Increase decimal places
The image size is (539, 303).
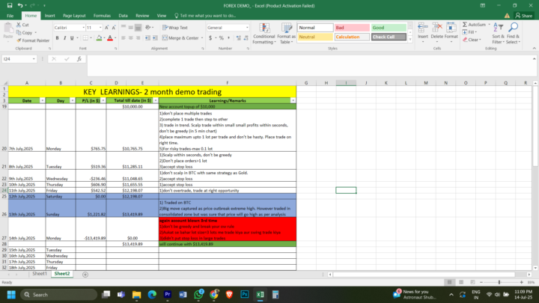tap(239, 38)
